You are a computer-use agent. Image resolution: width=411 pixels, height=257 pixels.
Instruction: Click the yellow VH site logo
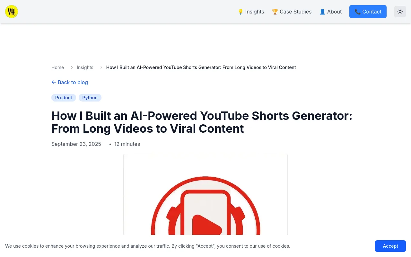pyautogui.click(x=12, y=12)
